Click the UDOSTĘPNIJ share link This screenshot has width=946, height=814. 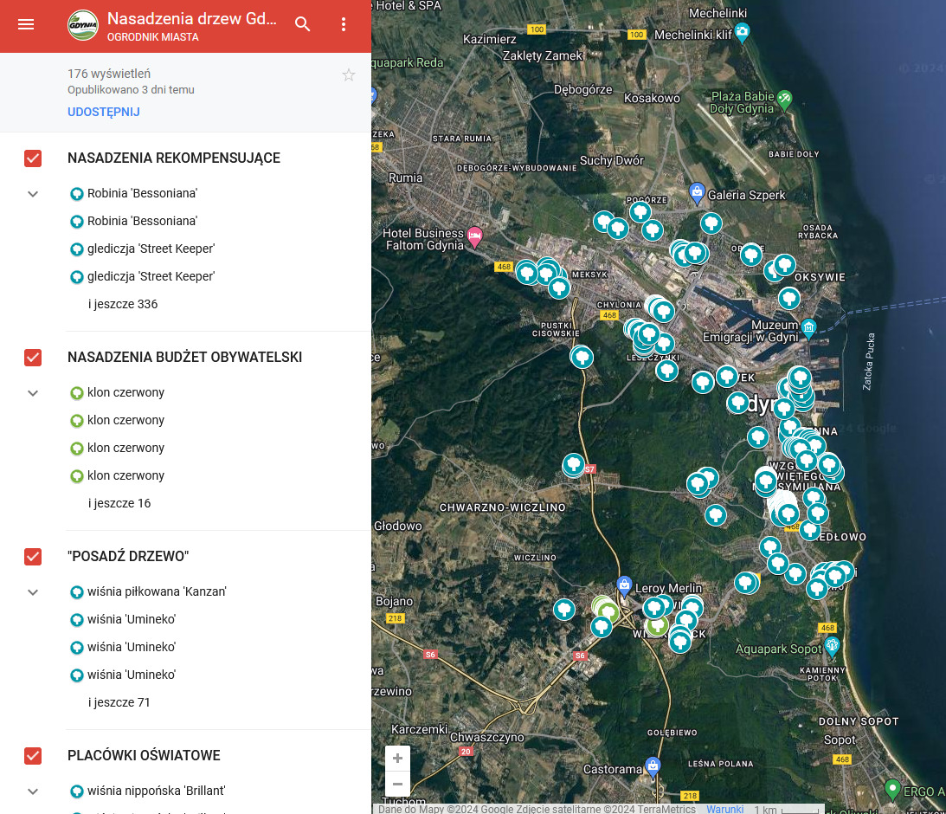104,112
